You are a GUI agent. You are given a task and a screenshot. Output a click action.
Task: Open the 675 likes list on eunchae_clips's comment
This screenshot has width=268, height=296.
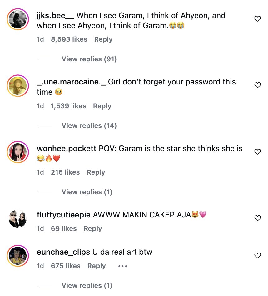(x=65, y=266)
